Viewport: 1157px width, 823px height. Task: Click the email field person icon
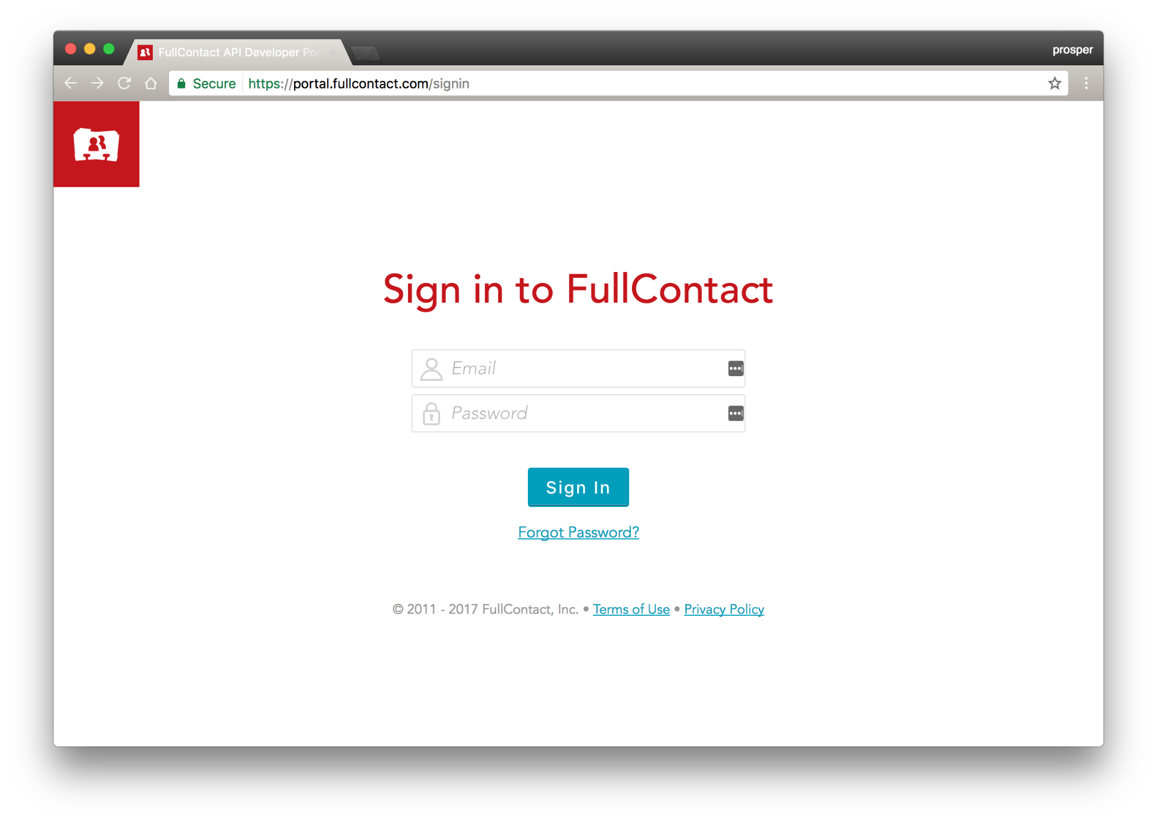point(431,368)
